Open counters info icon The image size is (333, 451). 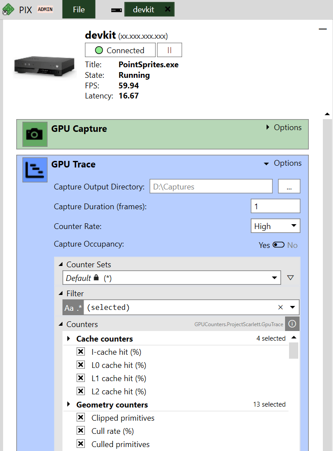[292, 324]
